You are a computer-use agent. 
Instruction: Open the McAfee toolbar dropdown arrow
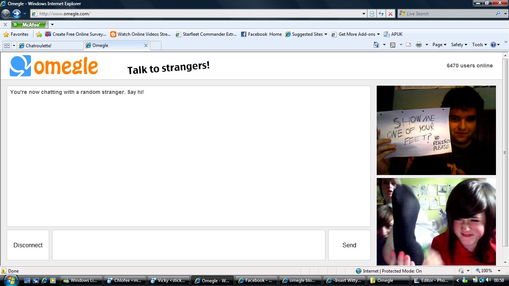[53, 25]
